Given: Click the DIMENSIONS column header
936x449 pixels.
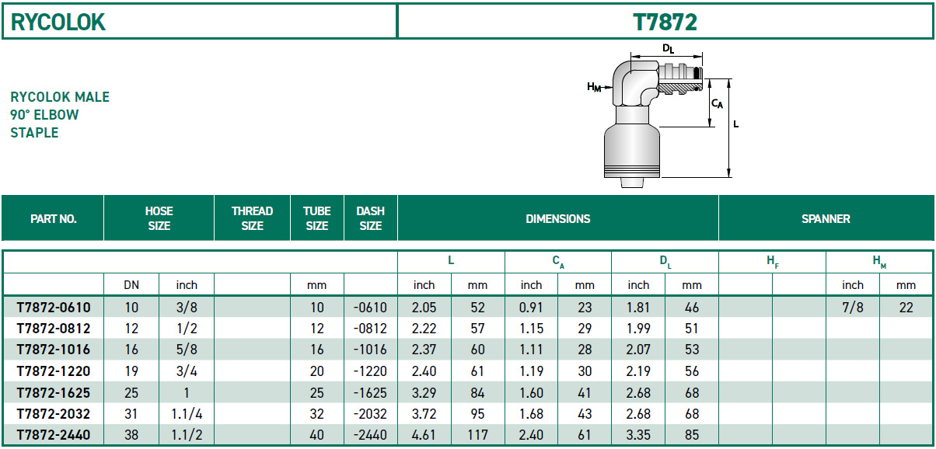Looking at the screenshot, I should click(558, 219).
